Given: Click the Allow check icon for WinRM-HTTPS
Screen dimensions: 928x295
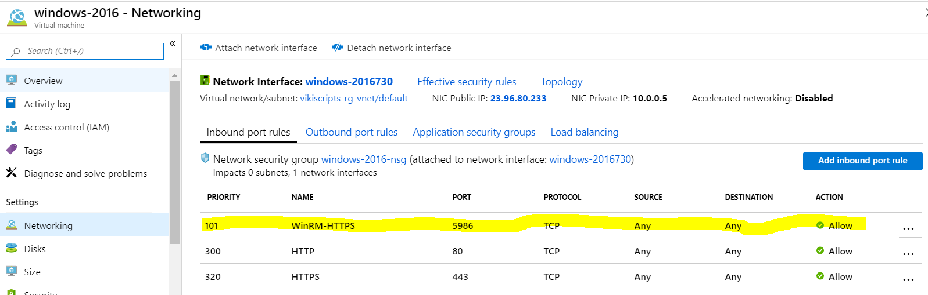Looking at the screenshot, I should pyautogui.click(x=820, y=225).
